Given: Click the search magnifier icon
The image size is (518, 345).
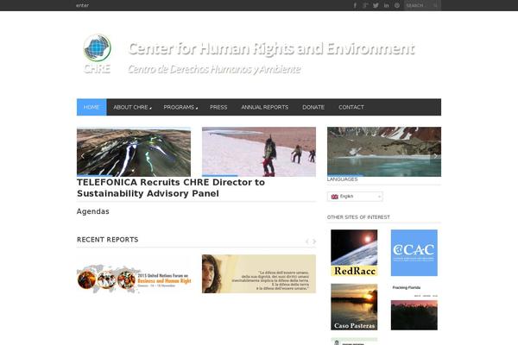Looking at the screenshot, I should [436, 5].
